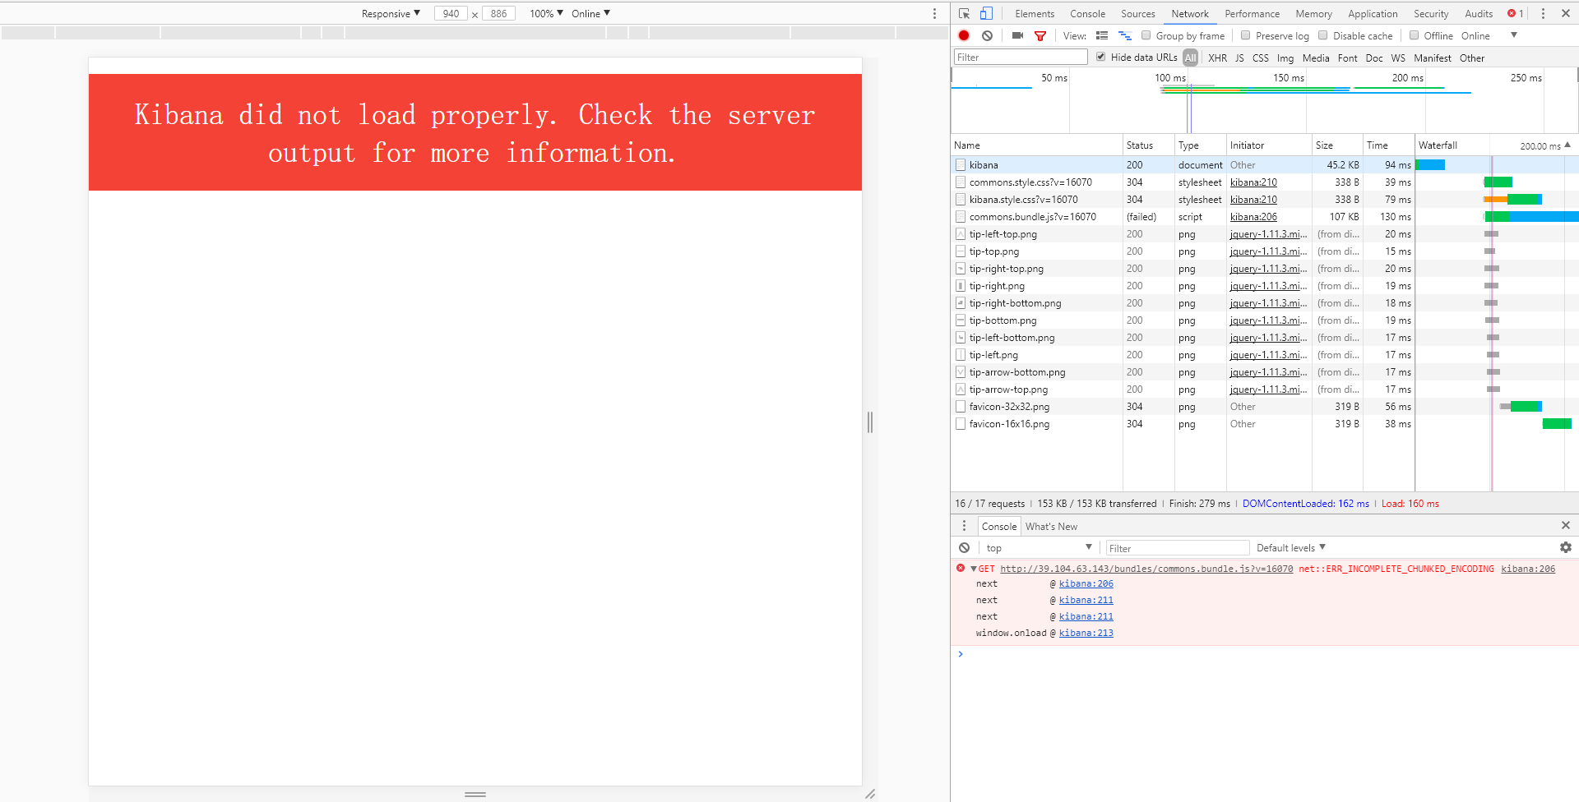Screen dimensions: 1579x802
Task: Switch to large request rows view icon
Action: pyautogui.click(x=1102, y=35)
